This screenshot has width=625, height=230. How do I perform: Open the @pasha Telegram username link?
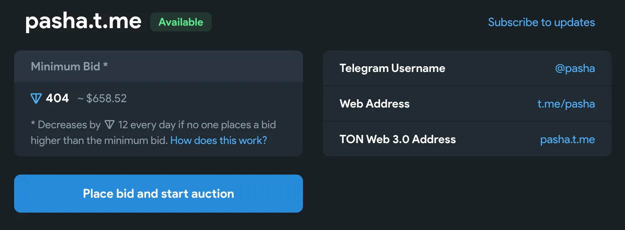click(575, 68)
